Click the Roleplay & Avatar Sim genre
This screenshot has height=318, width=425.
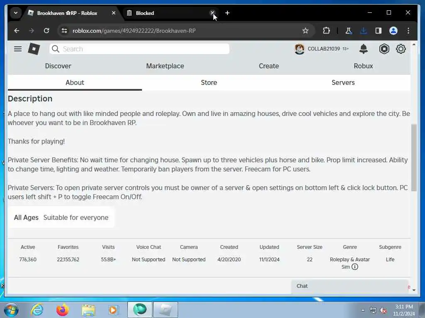[x=349, y=263]
